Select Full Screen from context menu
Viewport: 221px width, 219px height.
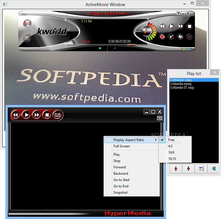click(131, 146)
